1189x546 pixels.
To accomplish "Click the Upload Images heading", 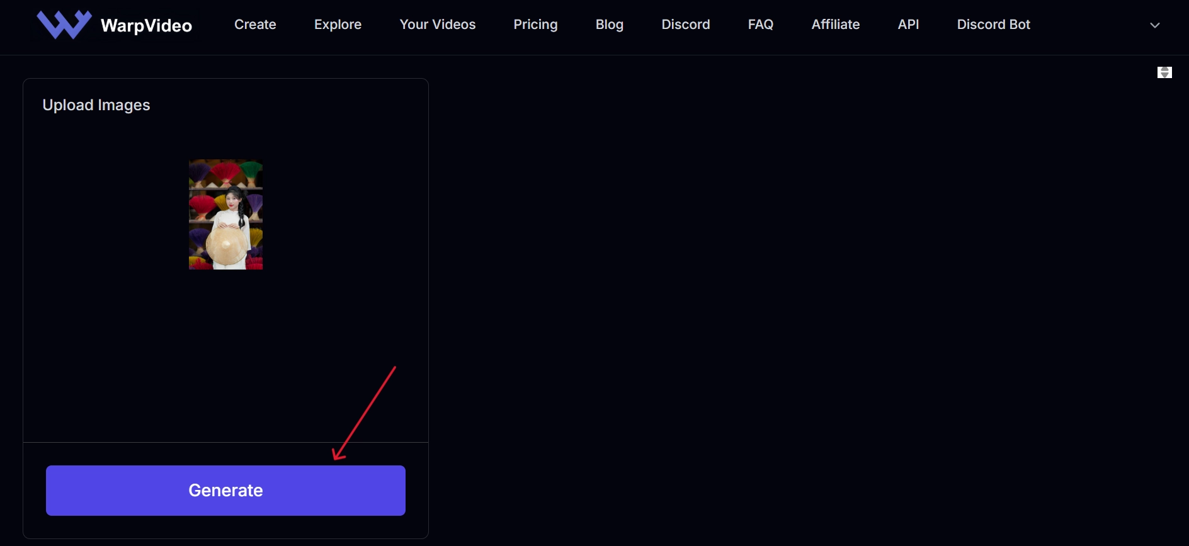I will pos(96,105).
